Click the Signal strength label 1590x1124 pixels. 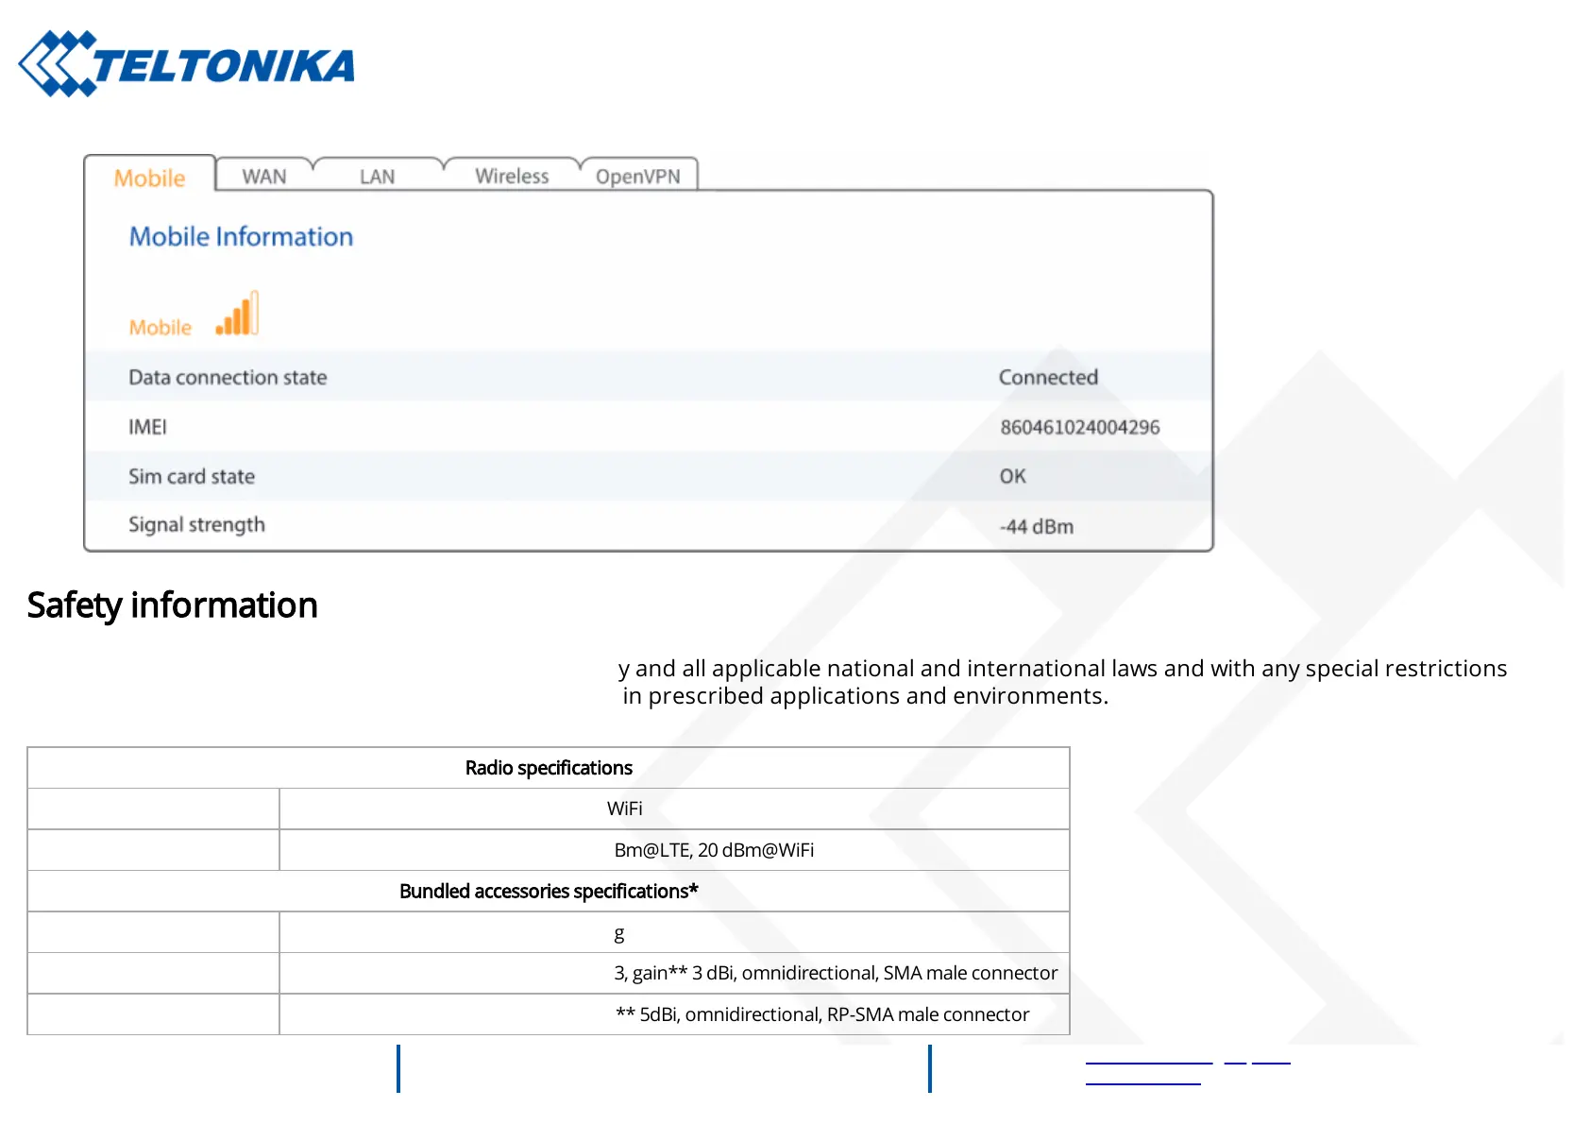click(196, 525)
